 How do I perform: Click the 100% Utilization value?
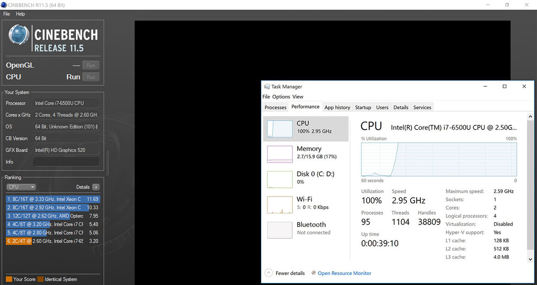point(372,201)
